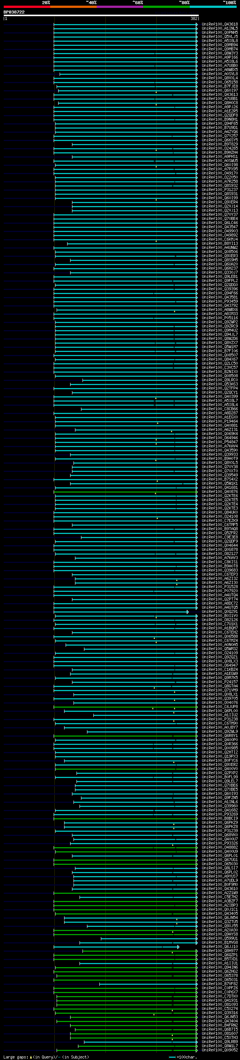Click the orange ~40% identity legend segment
240x1060 pixels.
pos(73,7)
